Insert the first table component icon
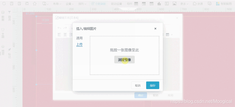 pos(136,4)
